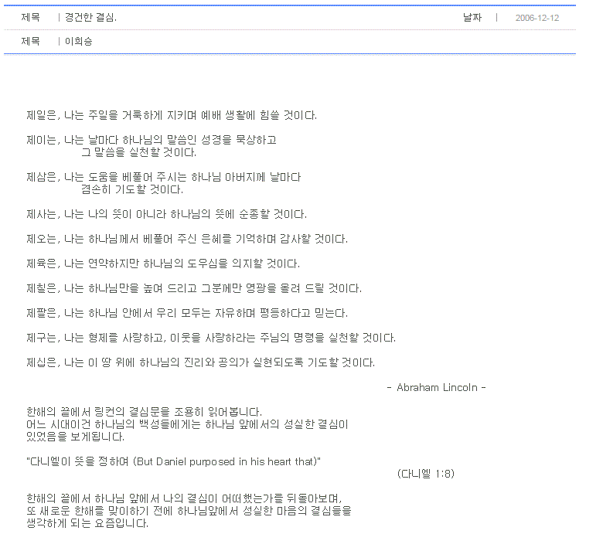Click the line starting with '제육은, 나는 연약하지만'
Viewport: 603px width, 534px height.
coord(163,264)
